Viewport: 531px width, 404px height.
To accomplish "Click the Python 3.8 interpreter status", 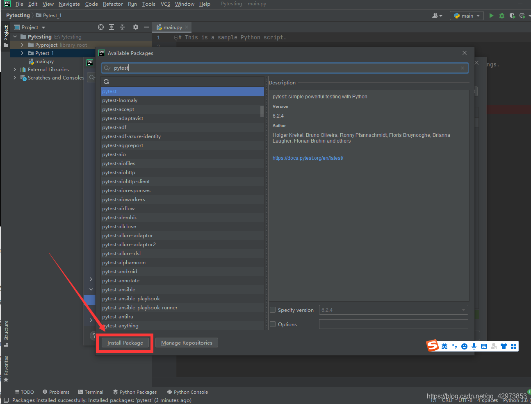I will (x=515, y=400).
